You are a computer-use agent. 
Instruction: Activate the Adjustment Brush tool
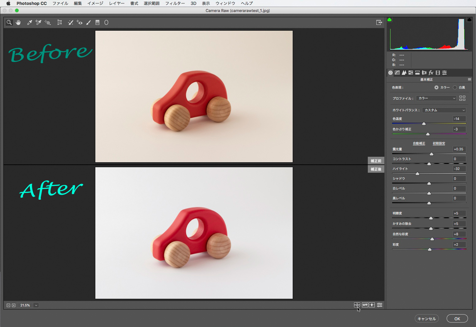[x=89, y=22]
